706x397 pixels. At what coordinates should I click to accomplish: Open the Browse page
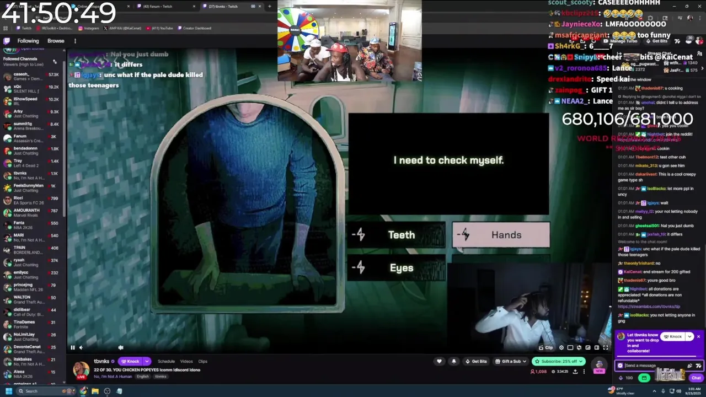56,41
